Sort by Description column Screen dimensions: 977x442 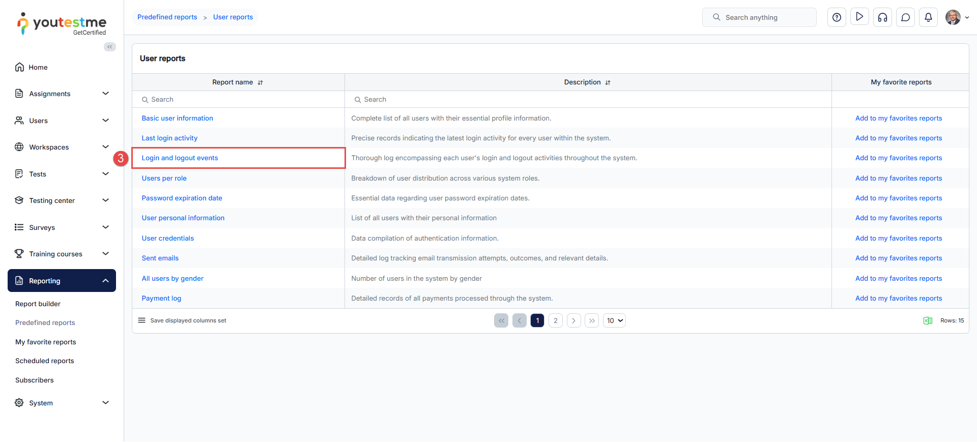(x=608, y=82)
